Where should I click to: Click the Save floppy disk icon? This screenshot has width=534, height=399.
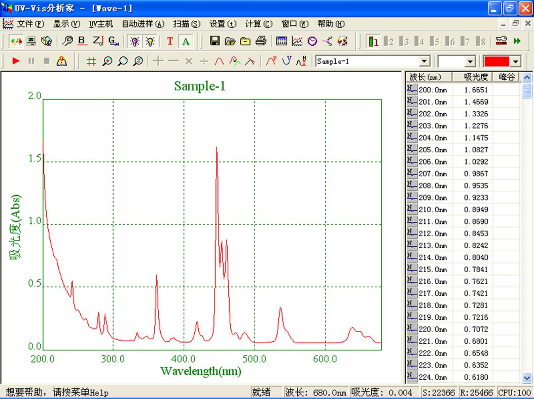point(215,42)
